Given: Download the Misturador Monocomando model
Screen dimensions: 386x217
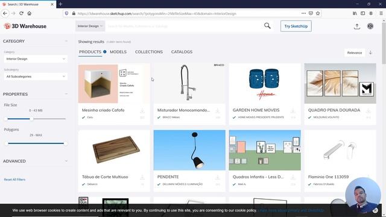Looking at the screenshot, I should click(x=217, y=111).
